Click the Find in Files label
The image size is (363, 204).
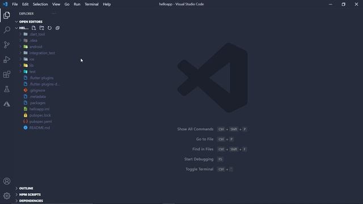(203, 149)
